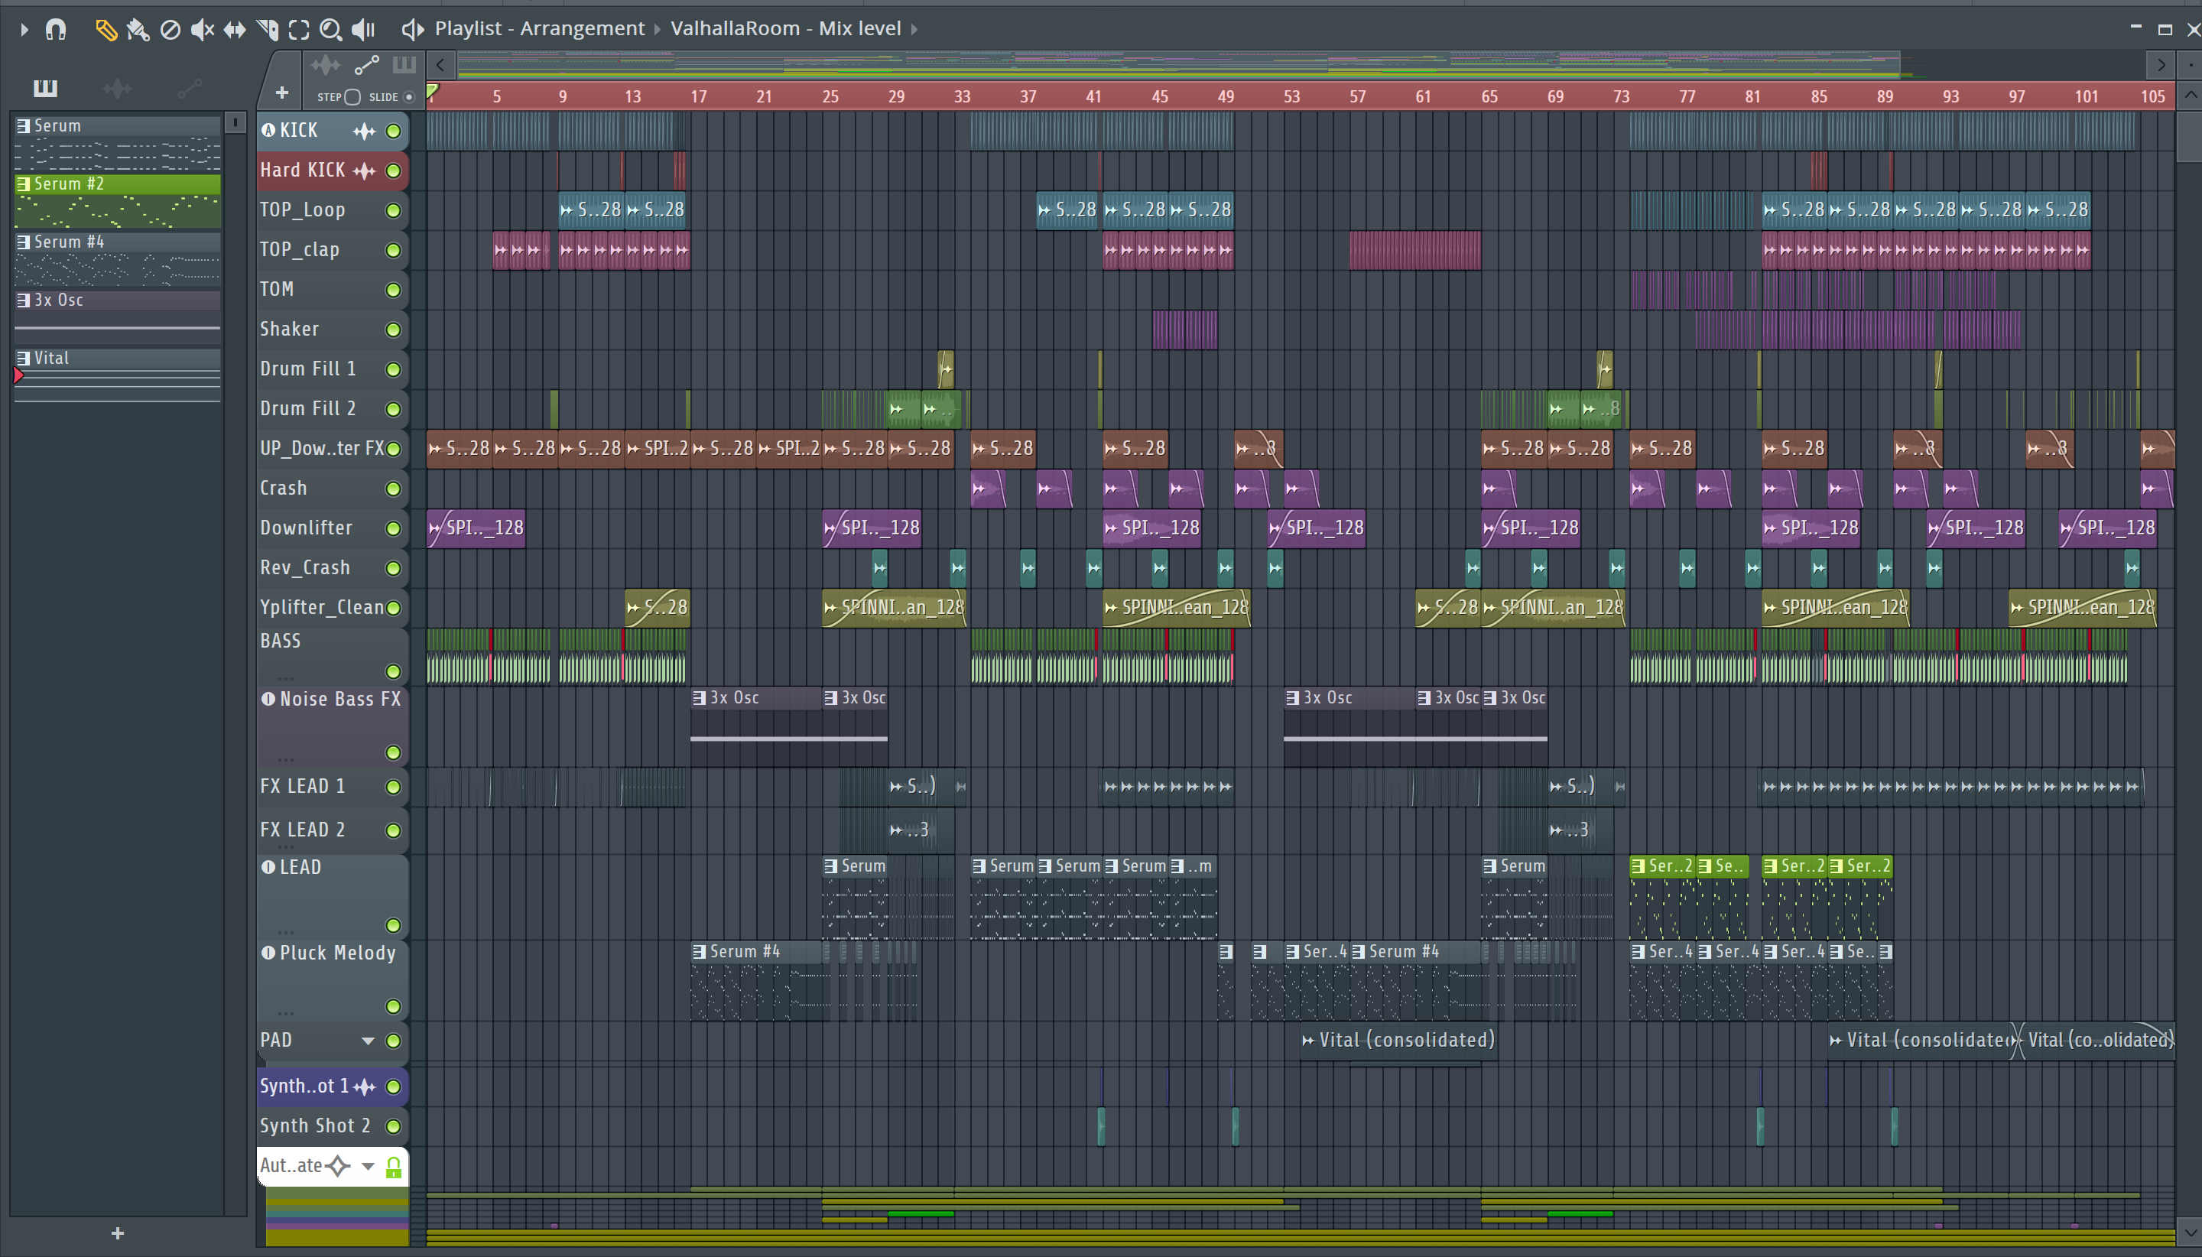
Task: Open Playlist - Arrangement breadcrumb
Action: (x=540, y=28)
